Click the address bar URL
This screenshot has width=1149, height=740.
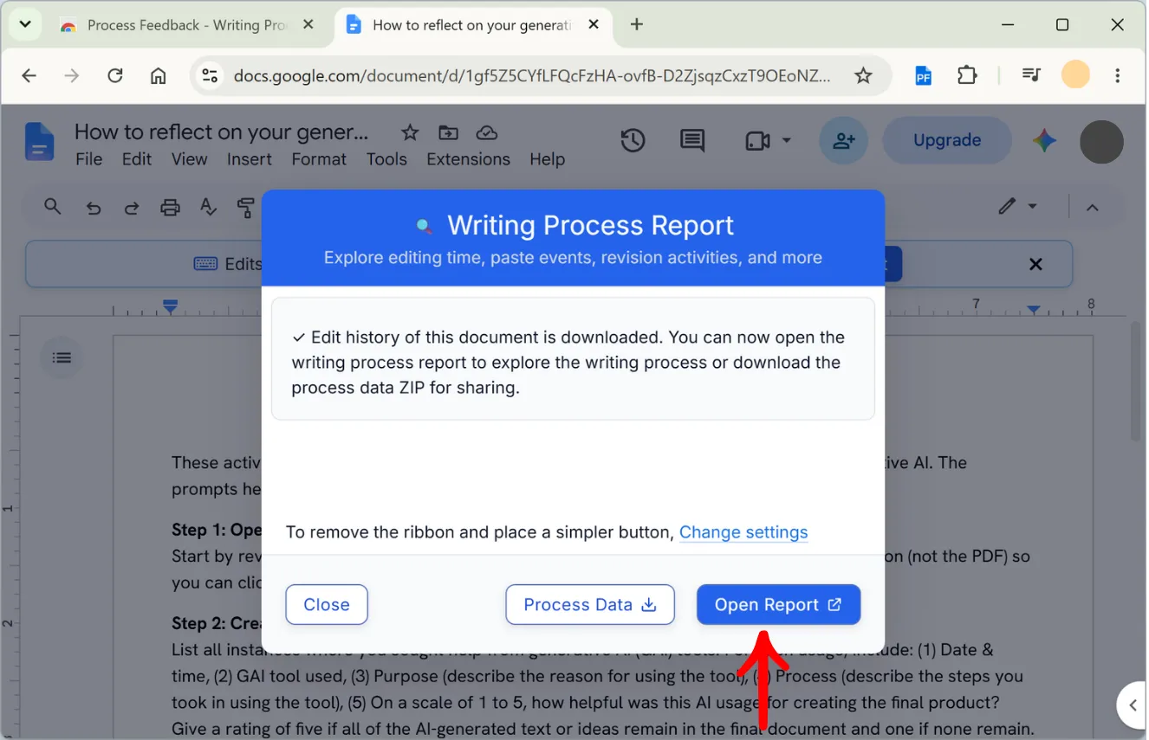pyautogui.click(x=532, y=76)
